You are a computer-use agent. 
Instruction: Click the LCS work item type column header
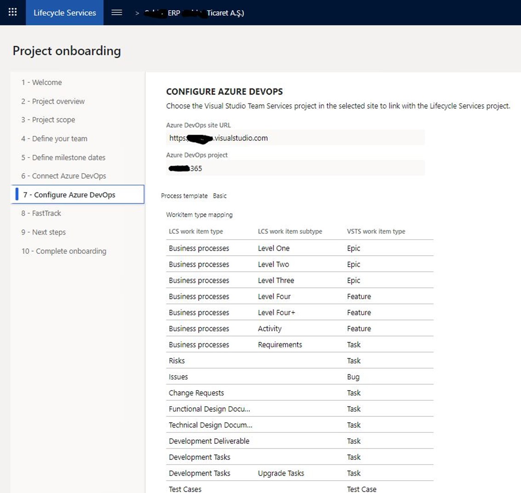point(196,231)
